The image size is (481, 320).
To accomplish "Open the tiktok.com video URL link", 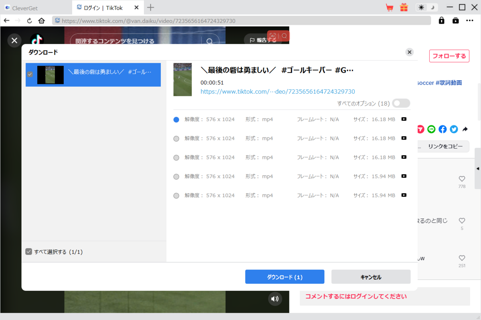I will 278,91.
